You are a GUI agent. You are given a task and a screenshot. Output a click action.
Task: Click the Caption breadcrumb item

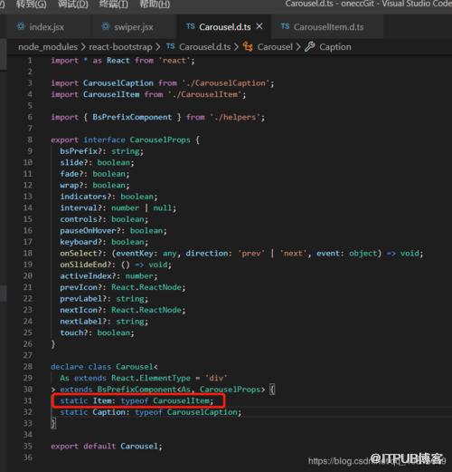click(335, 47)
